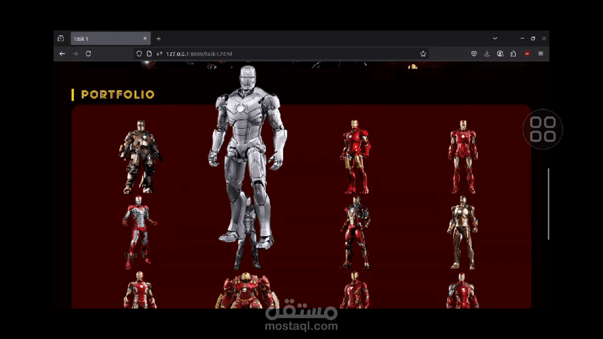Restore down the Firefox window
This screenshot has width=603, height=339.
(x=533, y=38)
